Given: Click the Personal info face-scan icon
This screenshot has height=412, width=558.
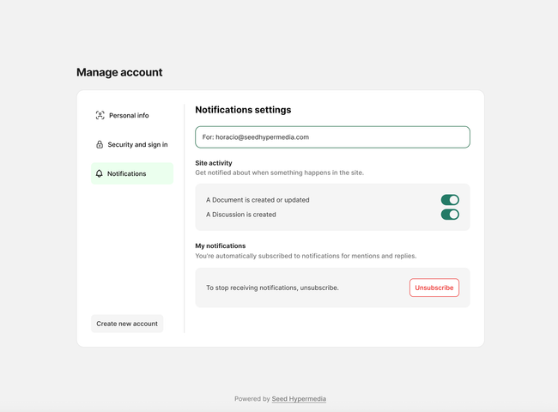Looking at the screenshot, I should pyautogui.click(x=100, y=115).
